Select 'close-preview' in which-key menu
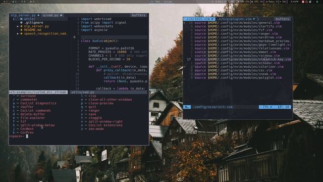The height and width of the screenshot is (182, 323). 101,103
